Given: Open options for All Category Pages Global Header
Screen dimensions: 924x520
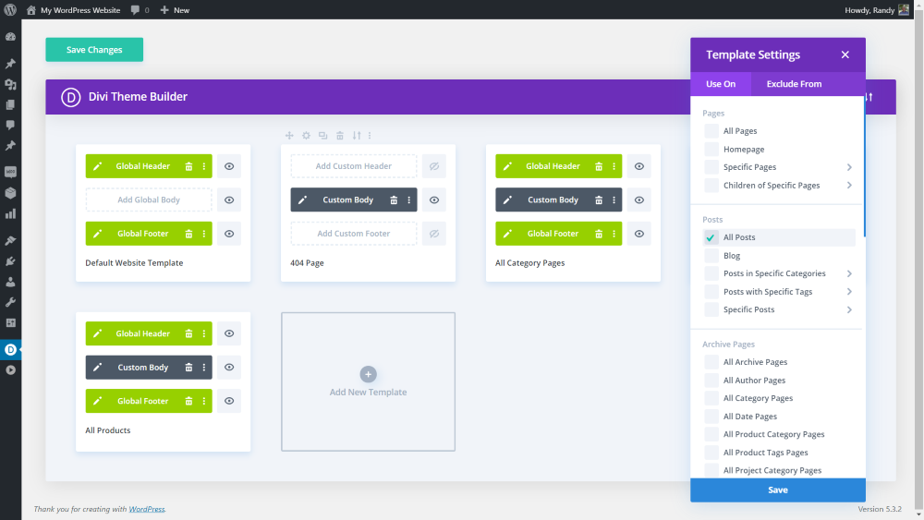Looking at the screenshot, I should tap(614, 166).
